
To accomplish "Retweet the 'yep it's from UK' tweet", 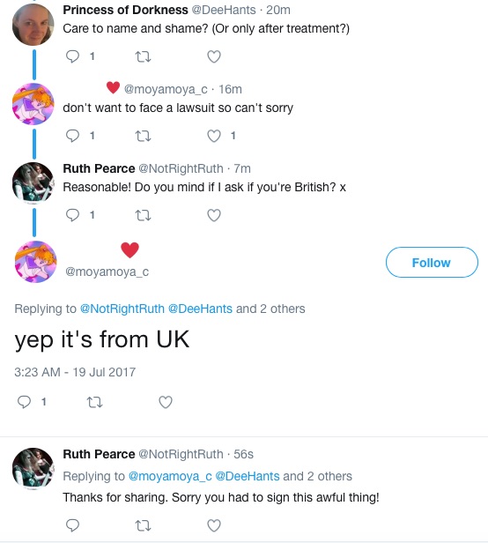I will pos(94,402).
